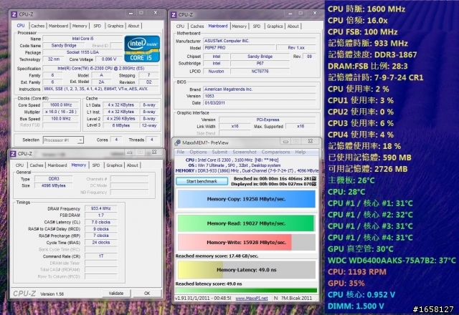
Task: Select Caches tab in the CPU-Z Memory window
Action: (37, 165)
